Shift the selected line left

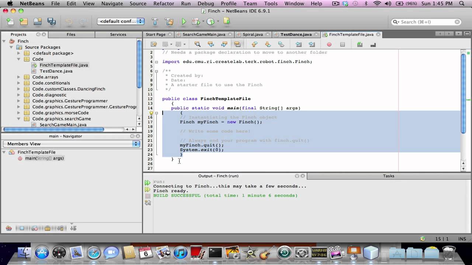pos(299,45)
